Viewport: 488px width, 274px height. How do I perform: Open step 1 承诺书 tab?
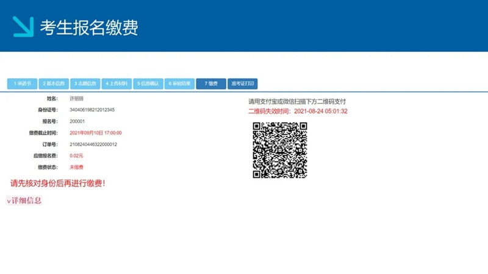pos(22,83)
